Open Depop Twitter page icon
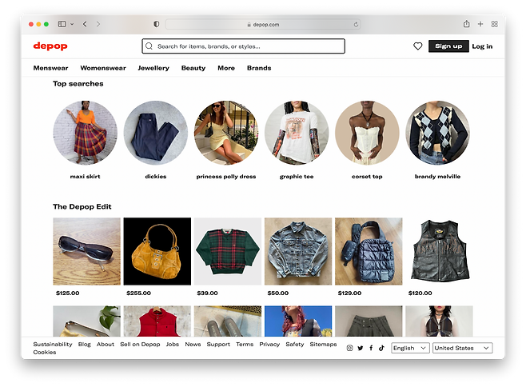526x387 pixels. click(x=361, y=348)
